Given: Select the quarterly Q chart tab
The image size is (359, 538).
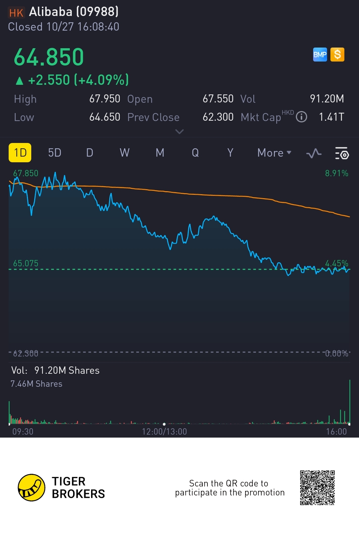Looking at the screenshot, I should pos(195,153).
